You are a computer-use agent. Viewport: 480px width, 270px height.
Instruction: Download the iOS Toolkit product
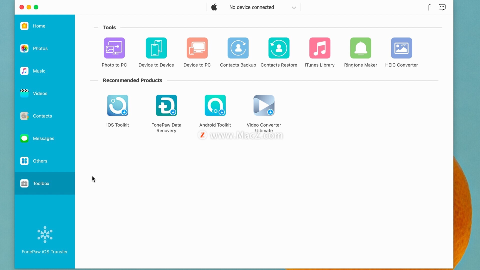117,105
